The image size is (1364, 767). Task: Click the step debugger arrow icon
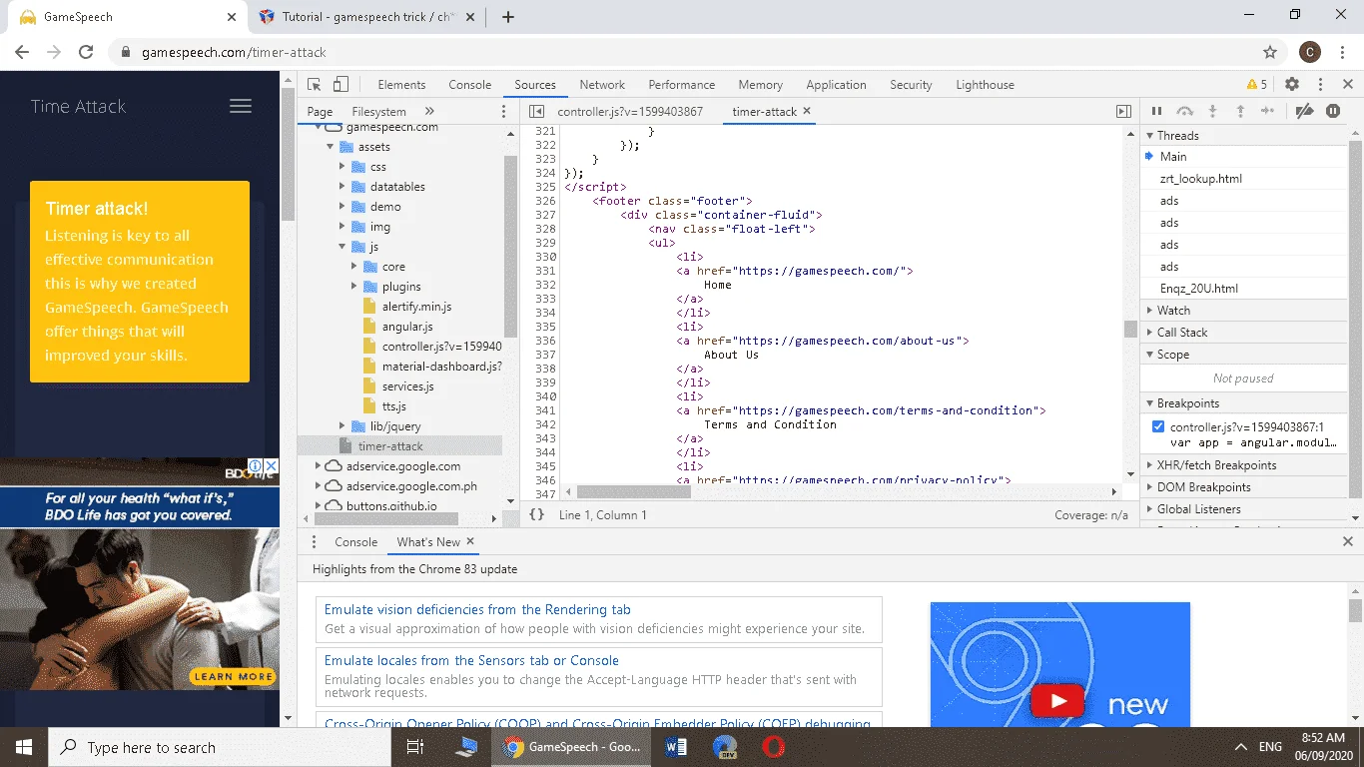(1268, 112)
